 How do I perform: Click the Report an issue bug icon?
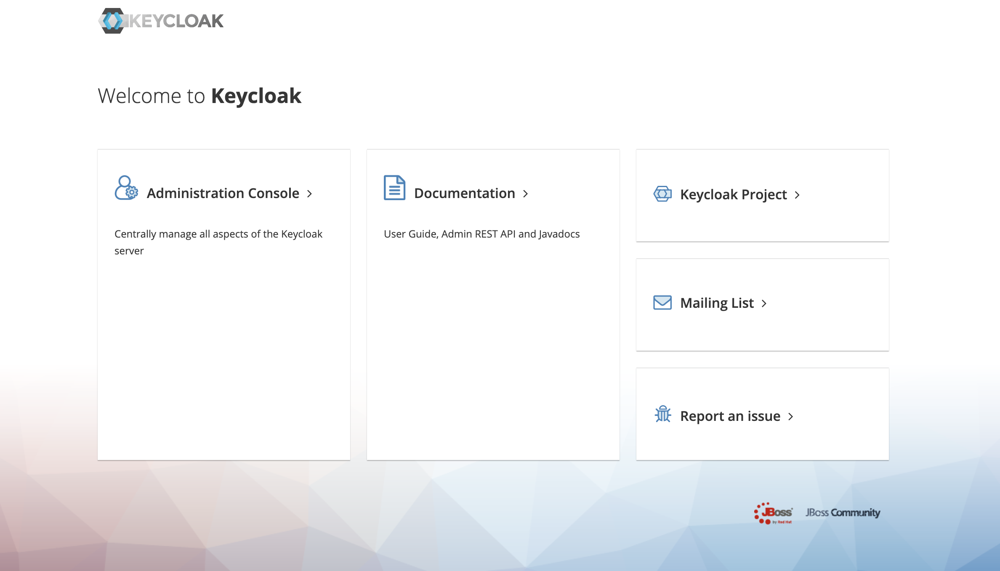click(x=663, y=414)
